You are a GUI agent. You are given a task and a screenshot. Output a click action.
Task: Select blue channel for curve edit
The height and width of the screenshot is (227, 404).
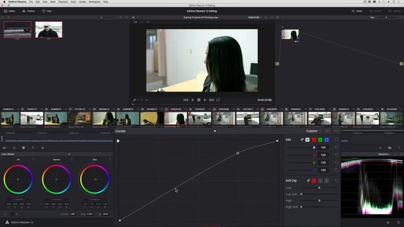click(x=326, y=139)
